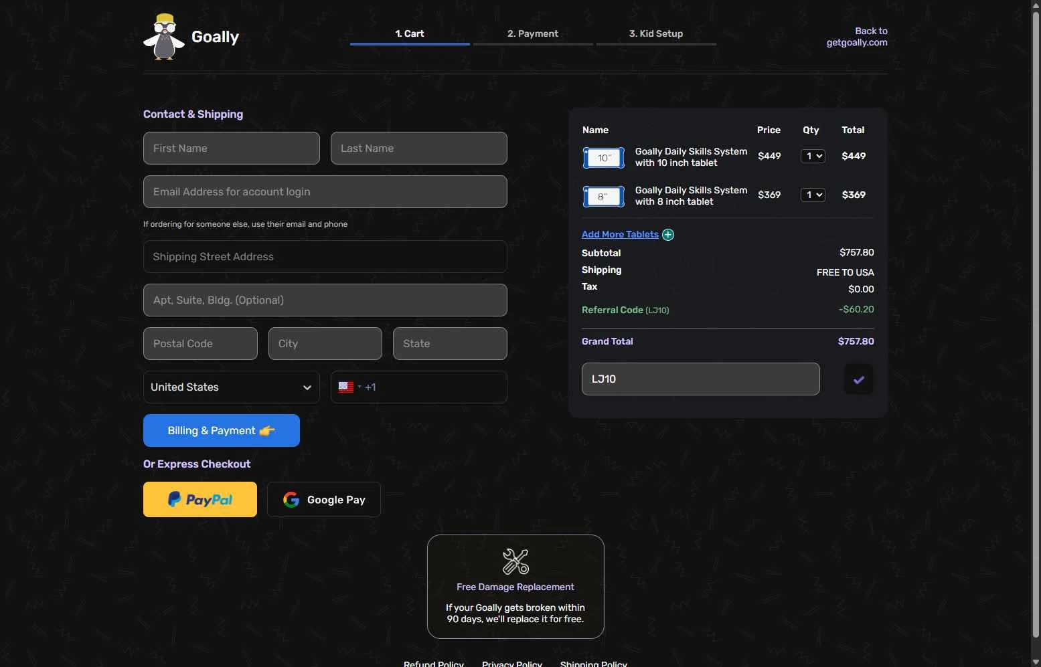Viewport: 1041px width, 667px height.
Task: Follow the Back to getgoally.com link
Action: tap(857, 37)
